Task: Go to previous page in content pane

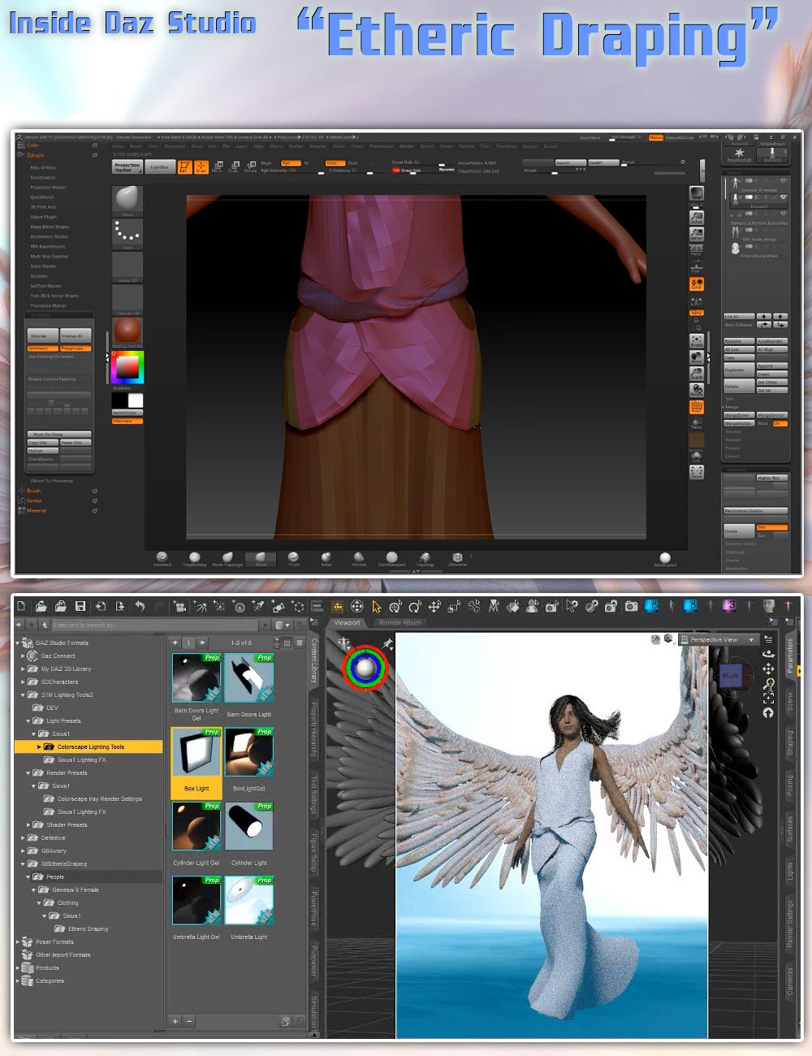Action: click(x=175, y=643)
